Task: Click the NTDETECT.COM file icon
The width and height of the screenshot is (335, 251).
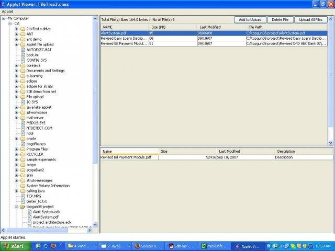Action: (23, 128)
